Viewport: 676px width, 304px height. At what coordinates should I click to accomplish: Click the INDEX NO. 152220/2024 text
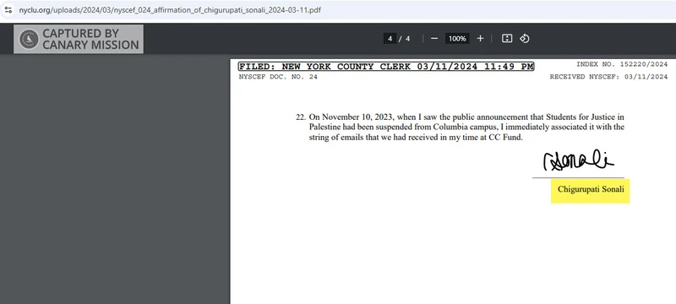tap(622, 64)
